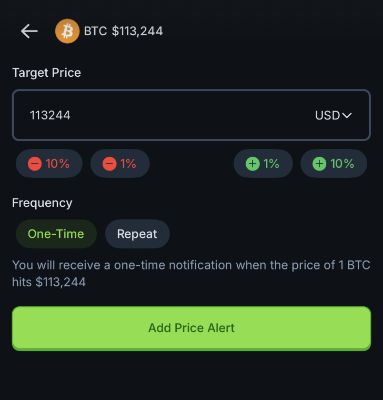This screenshot has width=383, height=400.
Task: Click the red minus icon beside 10%
Action: point(35,164)
